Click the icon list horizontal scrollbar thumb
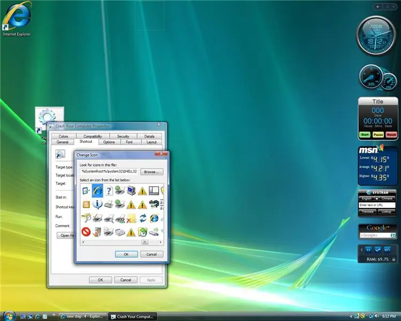 145,242
